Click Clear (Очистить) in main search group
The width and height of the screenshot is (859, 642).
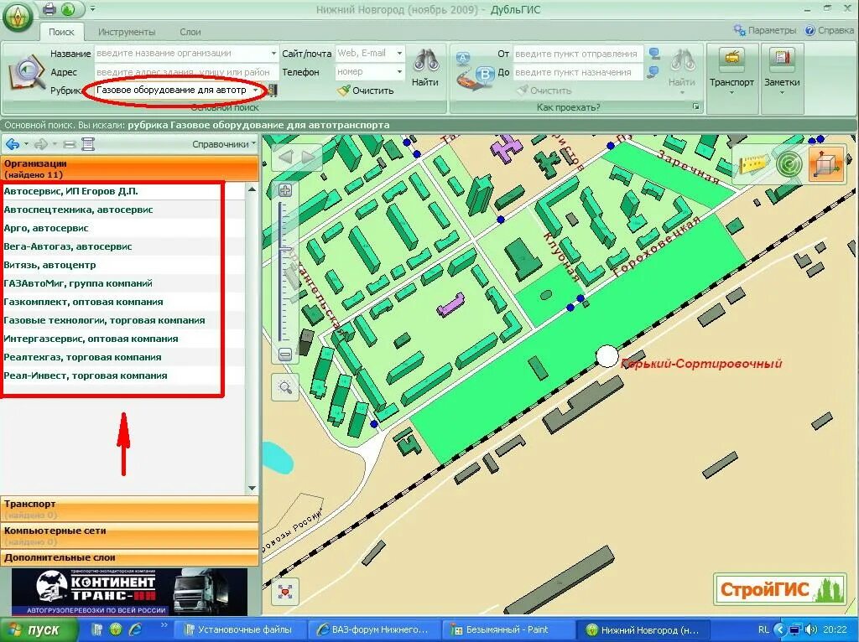coord(366,91)
